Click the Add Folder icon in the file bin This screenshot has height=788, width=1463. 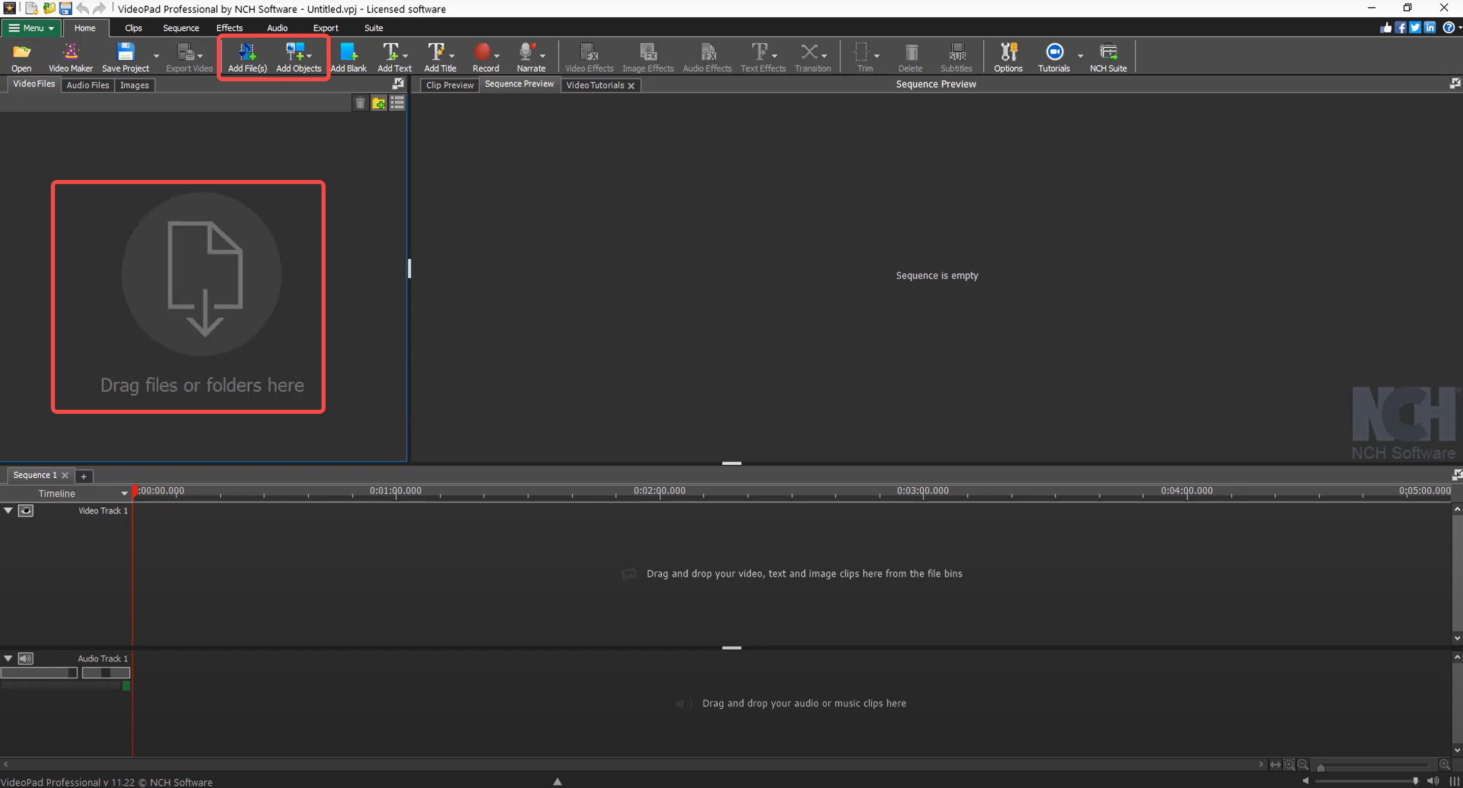coord(378,103)
